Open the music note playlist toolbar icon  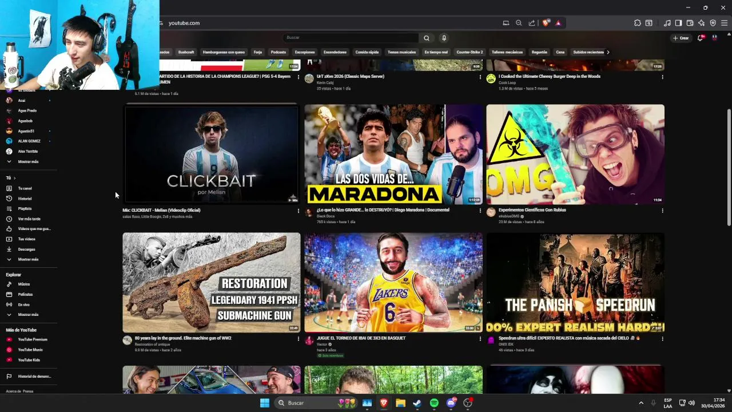(x=667, y=23)
